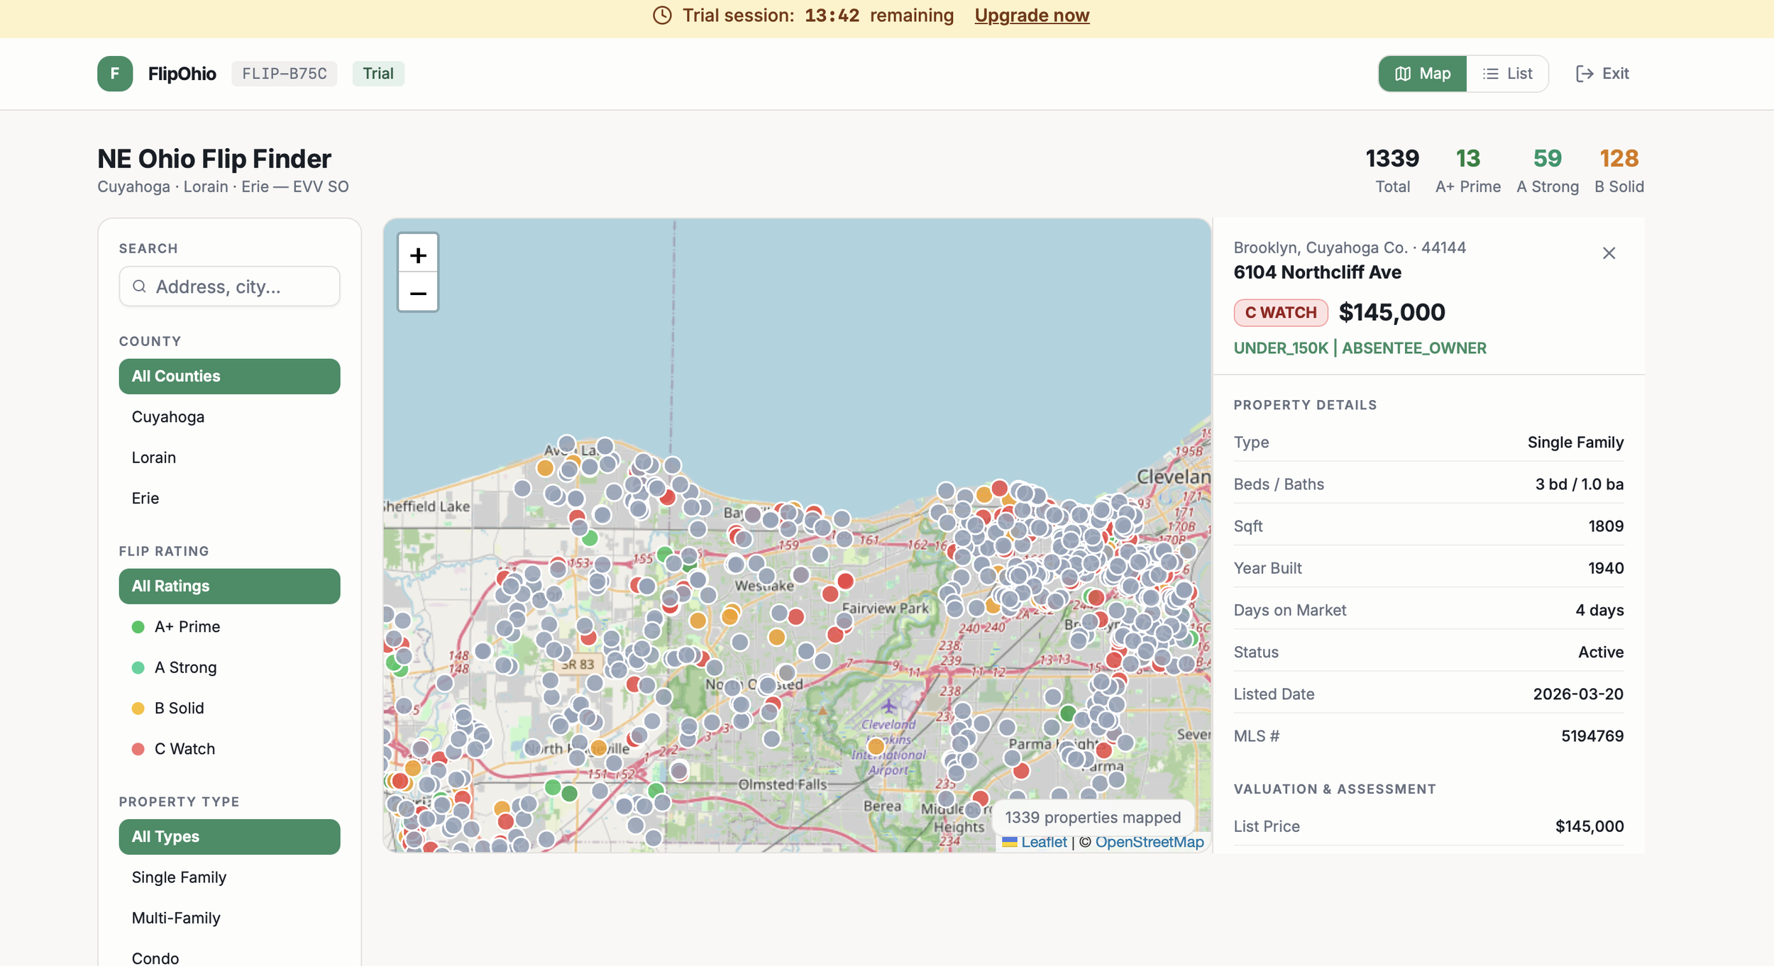Zoom out on the map
Viewport: 1774px width, 966px height.
click(418, 293)
